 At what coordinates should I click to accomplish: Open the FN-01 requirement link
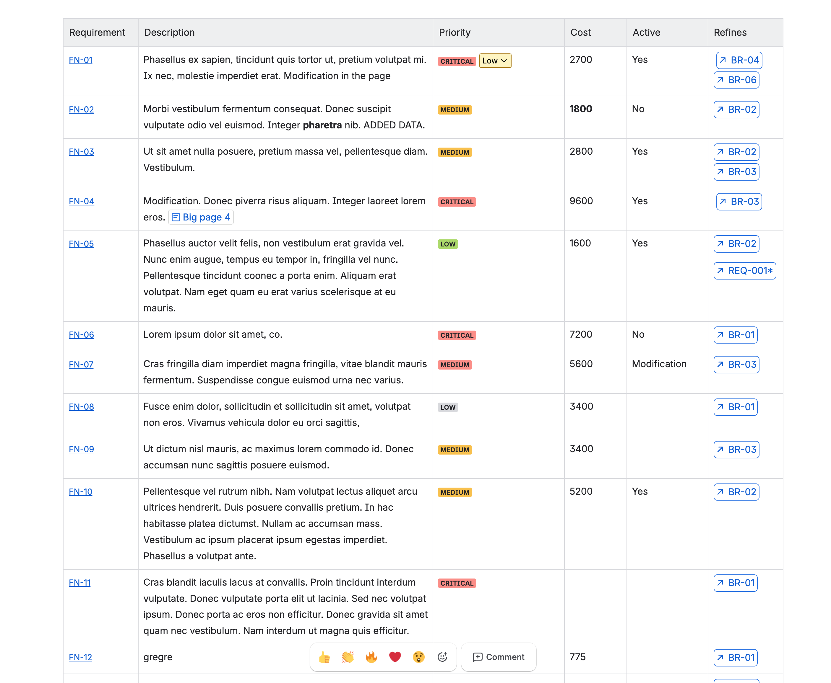[x=80, y=60]
